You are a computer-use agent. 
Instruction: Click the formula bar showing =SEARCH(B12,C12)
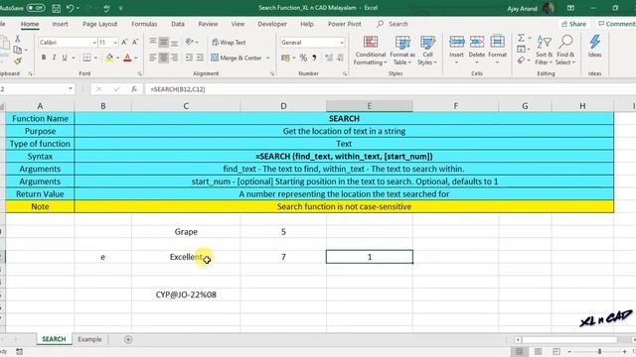tap(390, 89)
